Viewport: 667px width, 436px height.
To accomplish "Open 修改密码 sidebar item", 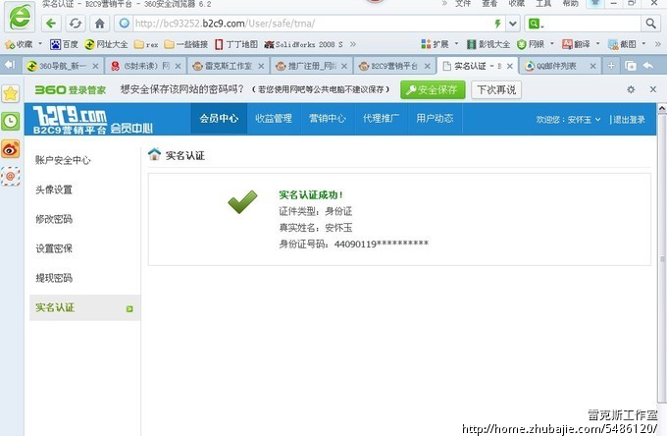I will tap(54, 219).
